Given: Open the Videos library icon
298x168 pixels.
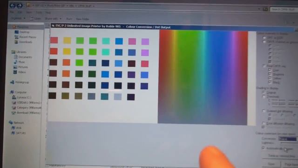Looking at the screenshot, I should coord(15,72).
